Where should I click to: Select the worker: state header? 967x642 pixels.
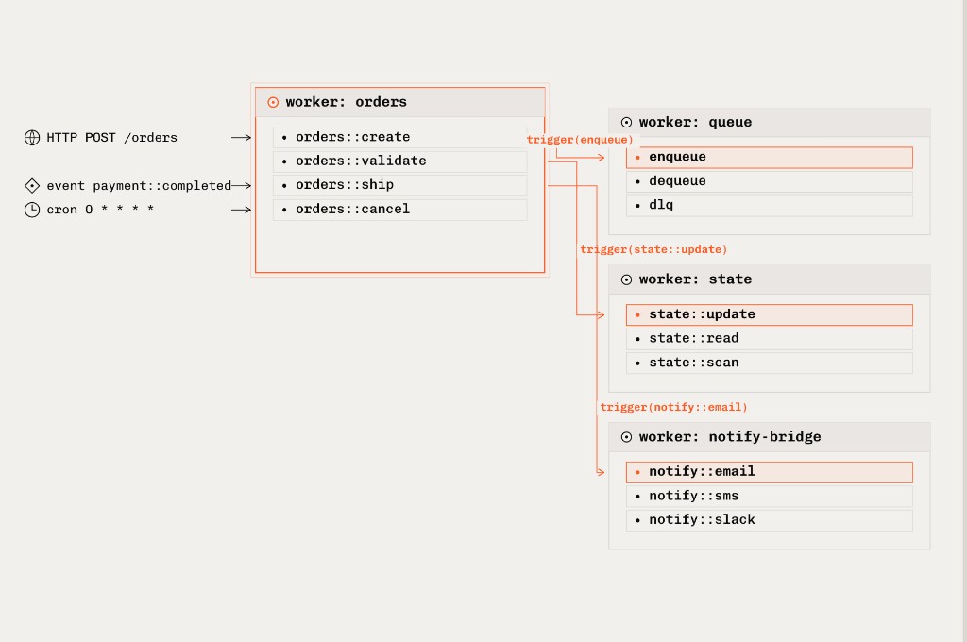click(x=770, y=280)
